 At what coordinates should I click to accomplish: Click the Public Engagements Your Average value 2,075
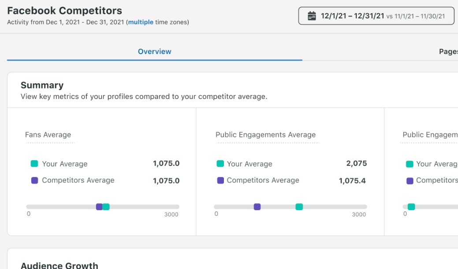(x=356, y=164)
